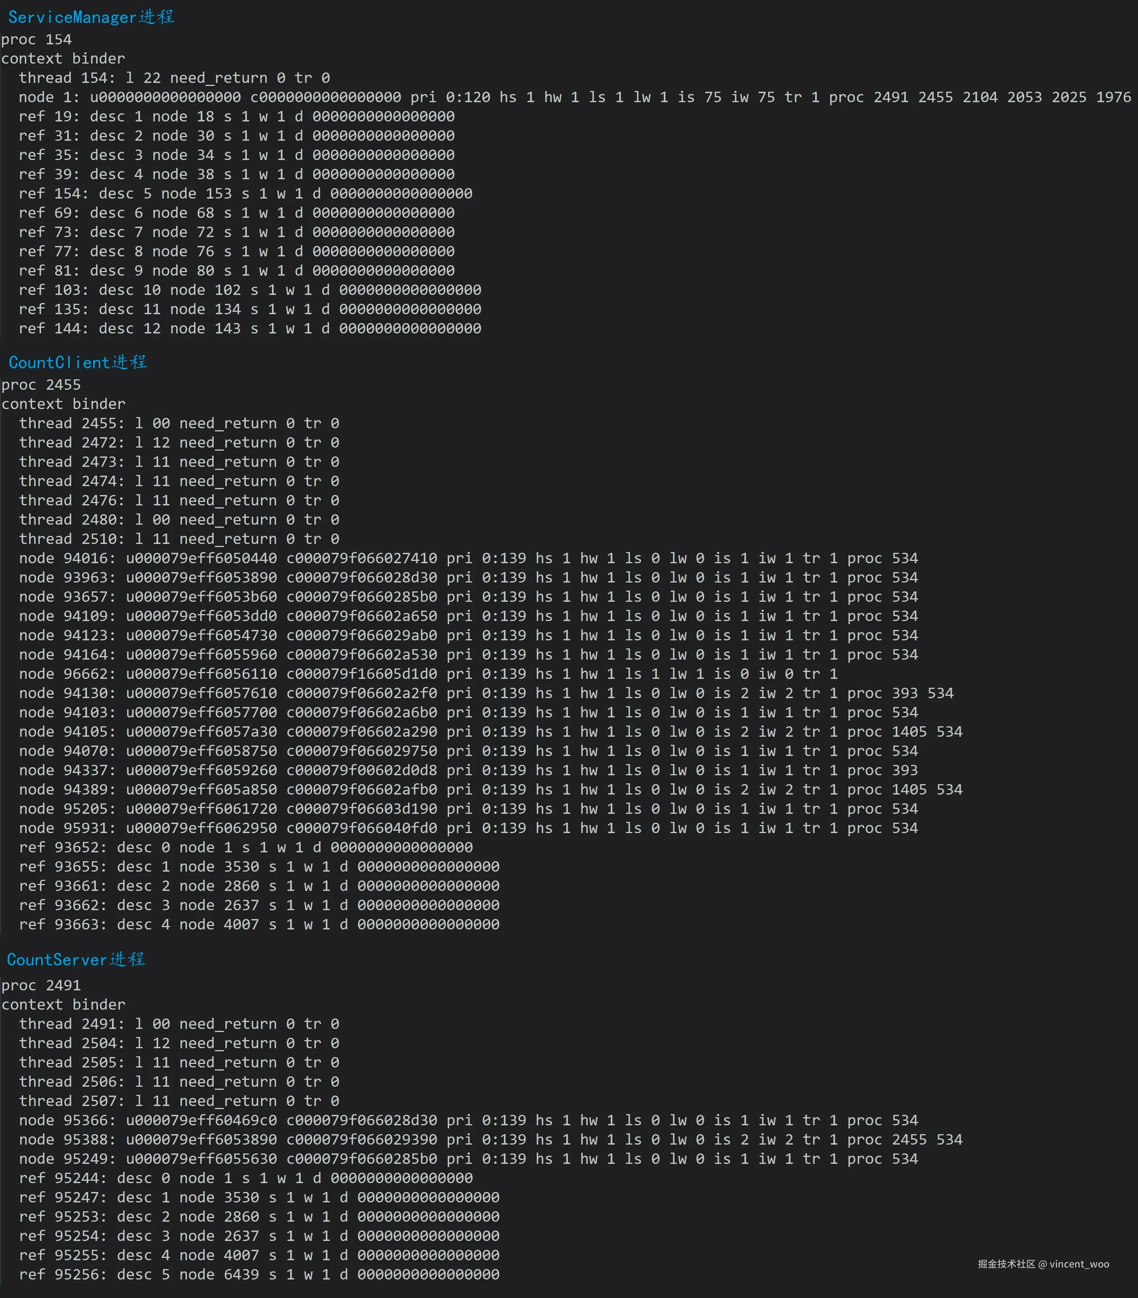Click the 'ref 154: desc 5' line
Screen dimensions: 1138x1298
(245, 194)
